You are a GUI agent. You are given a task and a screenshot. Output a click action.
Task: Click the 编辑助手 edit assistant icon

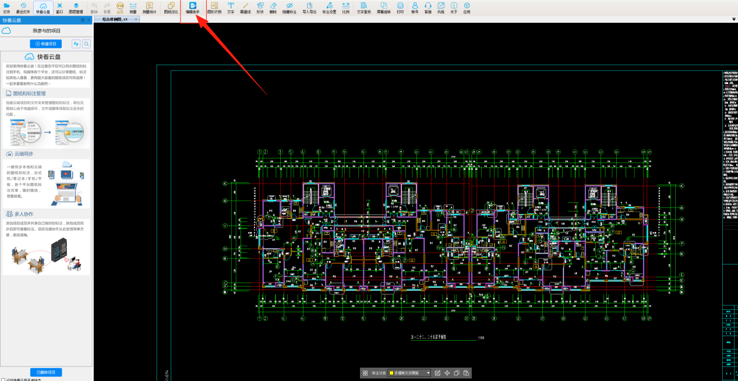click(x=193, y=8)
